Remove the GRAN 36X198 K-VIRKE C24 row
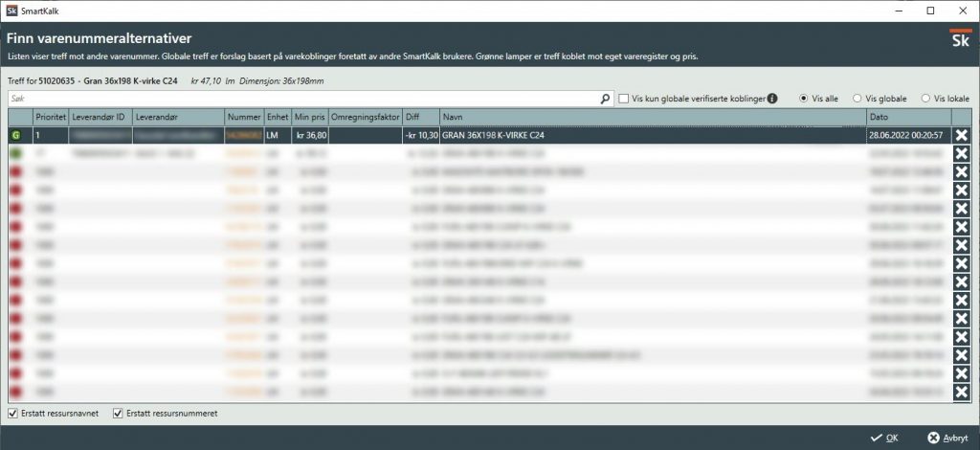The height and width of the screenshot is (450, 980). click(961, 135)
